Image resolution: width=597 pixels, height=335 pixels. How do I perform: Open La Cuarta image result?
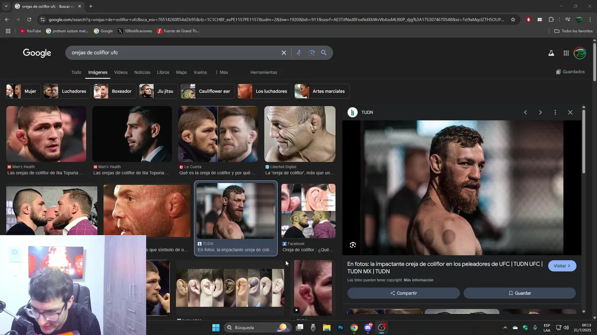[218, 134]
